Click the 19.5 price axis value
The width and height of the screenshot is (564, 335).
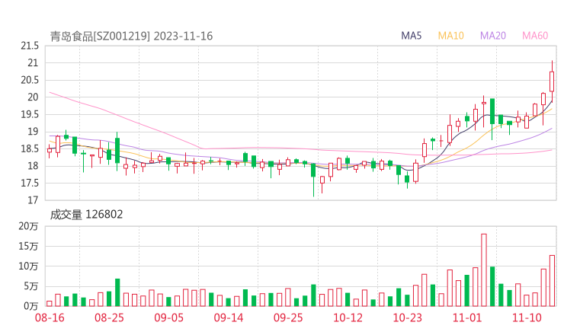coord(30,114)
